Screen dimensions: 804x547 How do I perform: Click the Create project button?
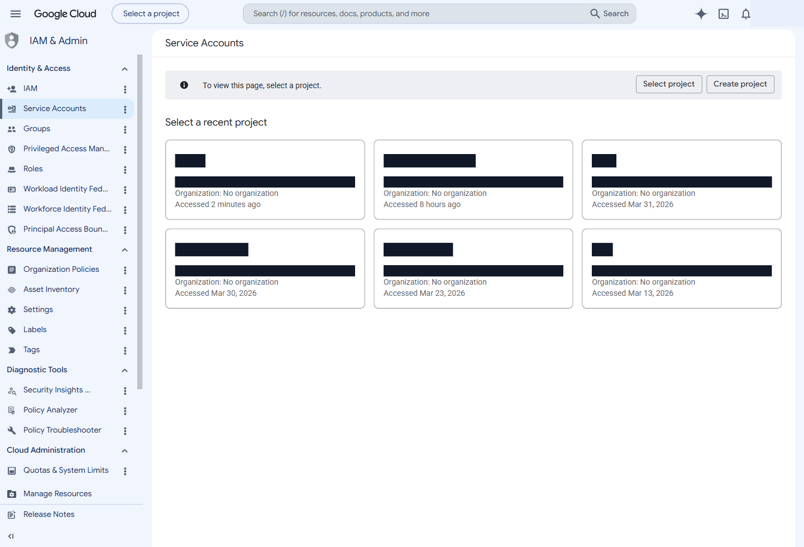point(740,84)
